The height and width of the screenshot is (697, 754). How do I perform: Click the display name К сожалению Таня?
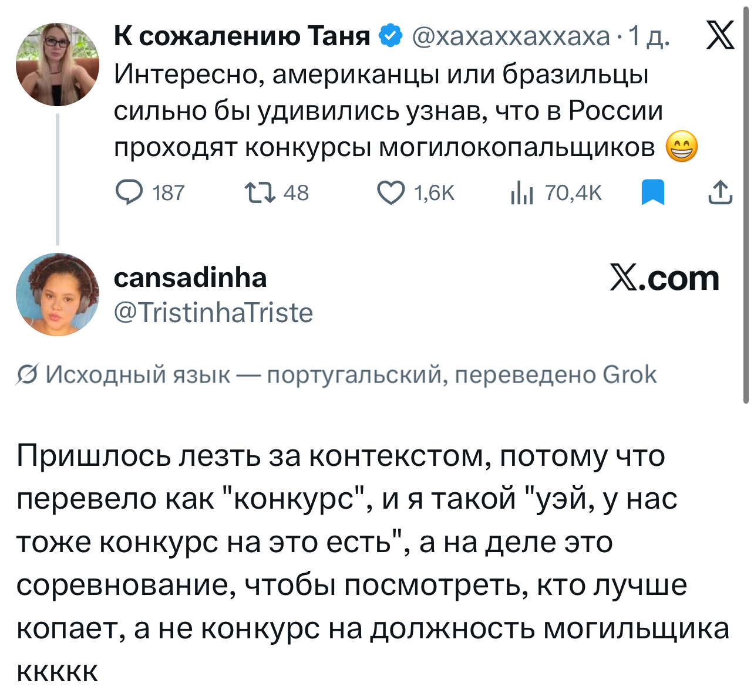[242, 36]
